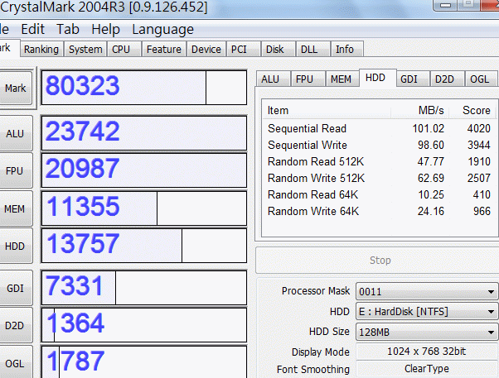499x378 pixels.
Task: Run the ALU benchmark button
Action: tap(15, 133)
